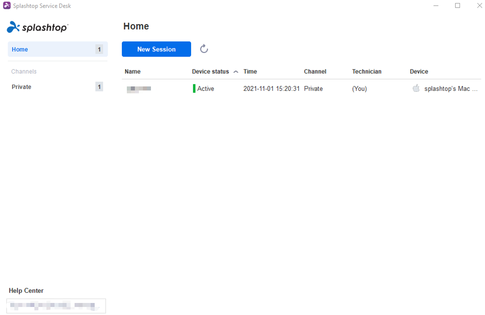The height and width of the screenshot is (315, 485).
Task: Sort sessions by the Name column header
Action: pyautogui.click(x=133, y=72)
